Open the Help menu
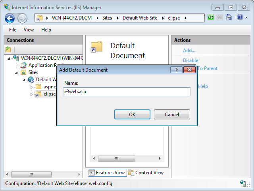The height and width of the screenshot is (191, 254). 46,30
